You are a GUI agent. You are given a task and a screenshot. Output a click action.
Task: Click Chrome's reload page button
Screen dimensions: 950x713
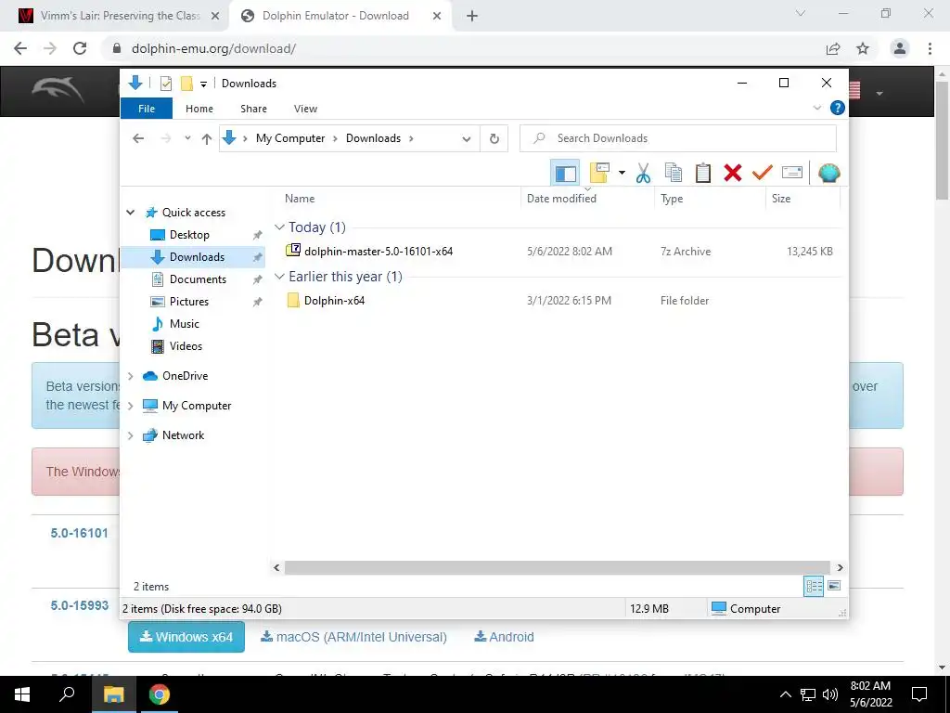80,48
